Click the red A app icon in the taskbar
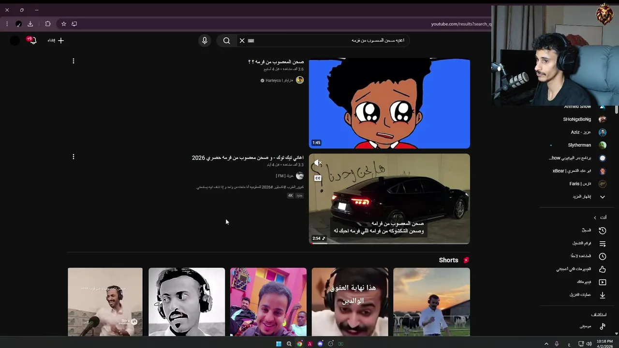Image resolution: width=619 pixels, height=348 pixels. point(310,344)
